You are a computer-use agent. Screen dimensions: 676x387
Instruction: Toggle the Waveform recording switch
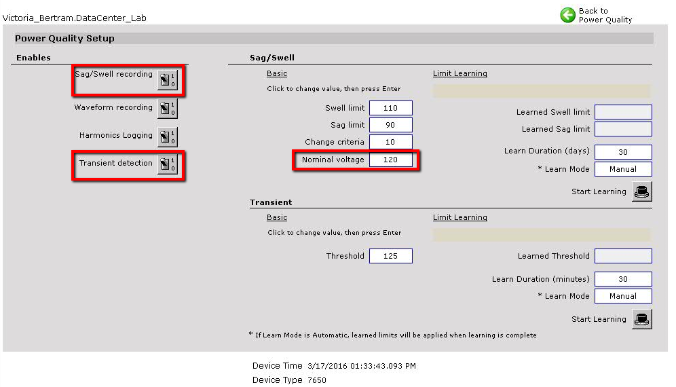167,109
